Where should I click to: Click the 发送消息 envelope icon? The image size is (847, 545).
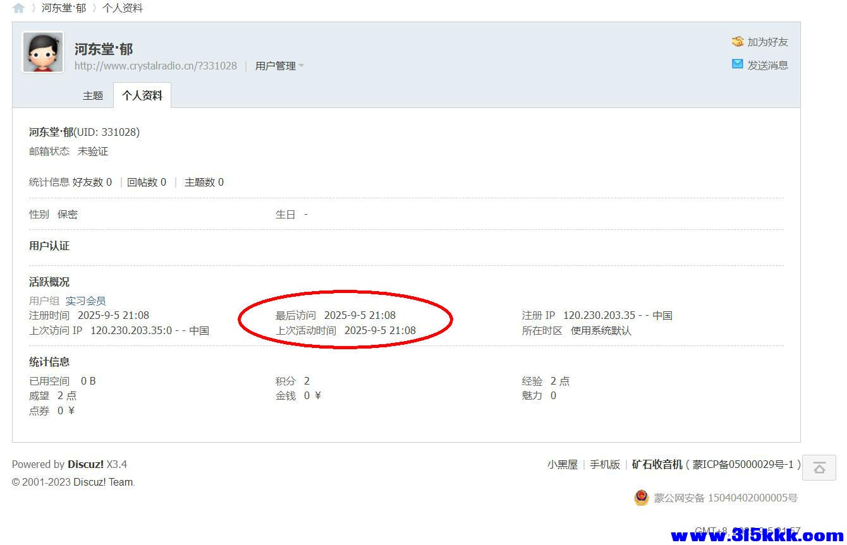[x=737, y=64]
